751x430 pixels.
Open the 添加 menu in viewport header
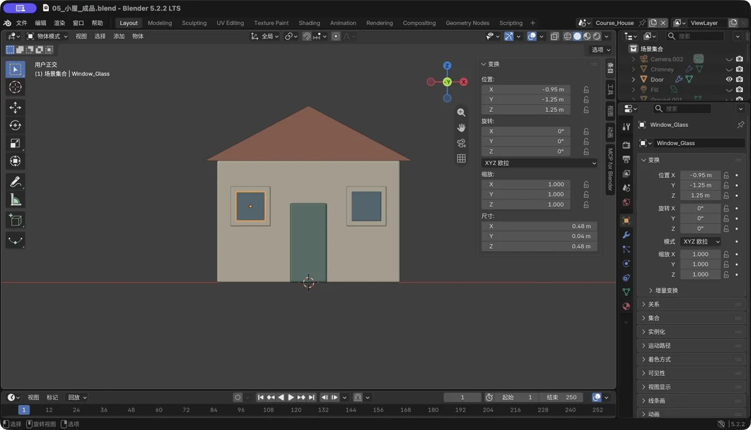coord(119,36)
